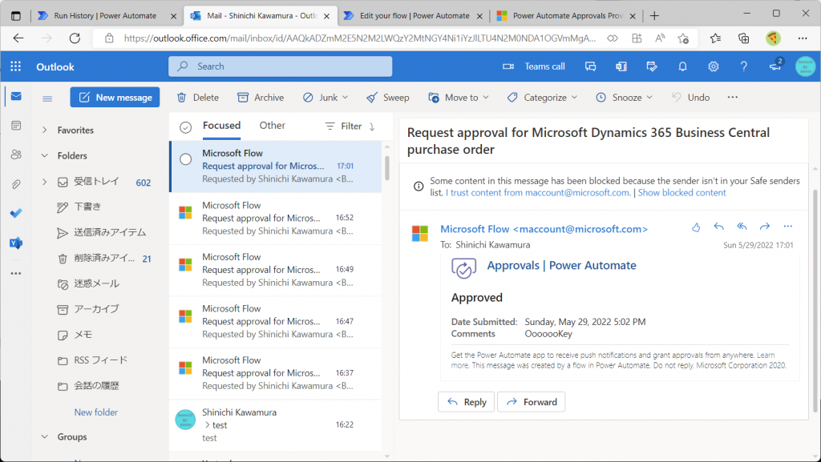Open a new browser tab
Viewport: 821px width, 462px height.
pos(654,16)
